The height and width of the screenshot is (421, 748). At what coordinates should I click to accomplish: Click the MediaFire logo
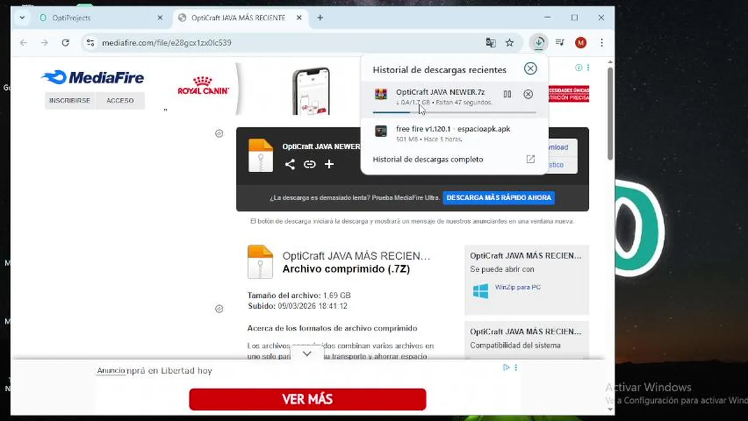(x=92, y=77)
